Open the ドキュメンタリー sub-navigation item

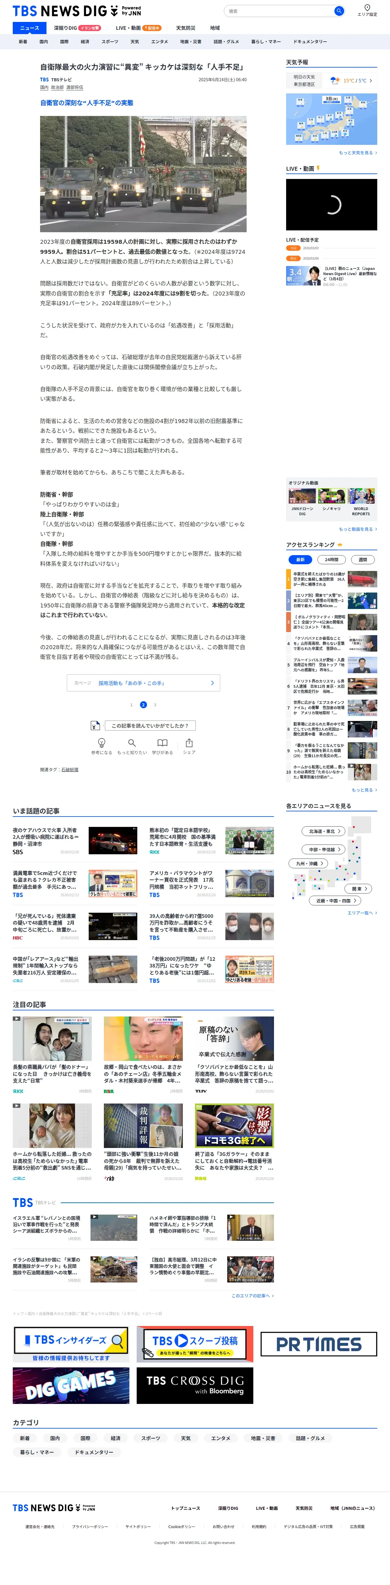[x=310, y=42]
